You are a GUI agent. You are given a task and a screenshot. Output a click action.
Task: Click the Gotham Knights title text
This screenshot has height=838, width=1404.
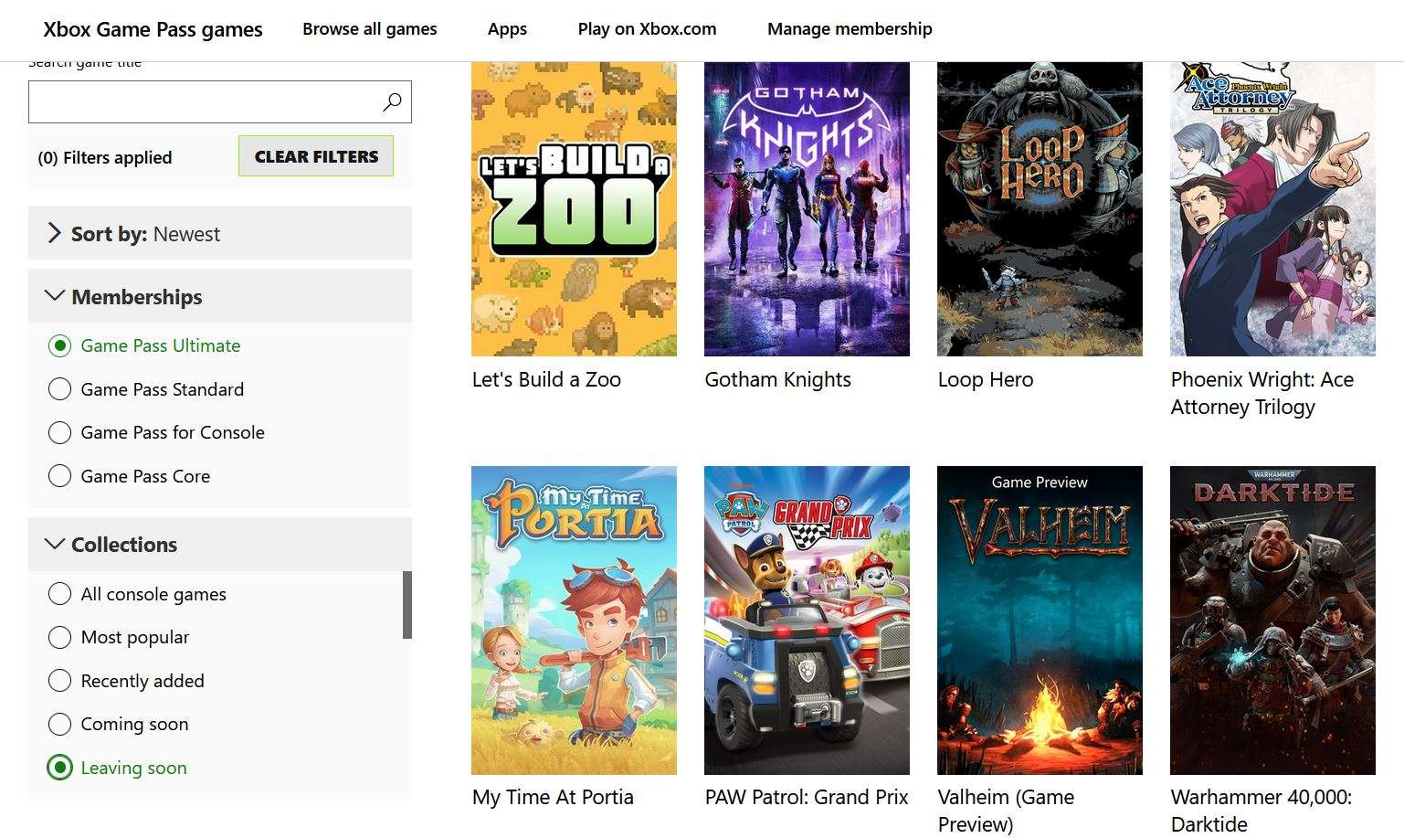(777, 379)
